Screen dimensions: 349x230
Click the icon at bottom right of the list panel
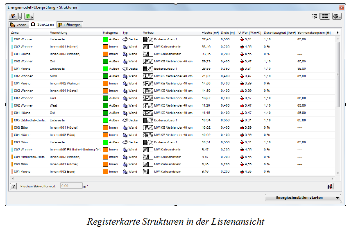330,186
